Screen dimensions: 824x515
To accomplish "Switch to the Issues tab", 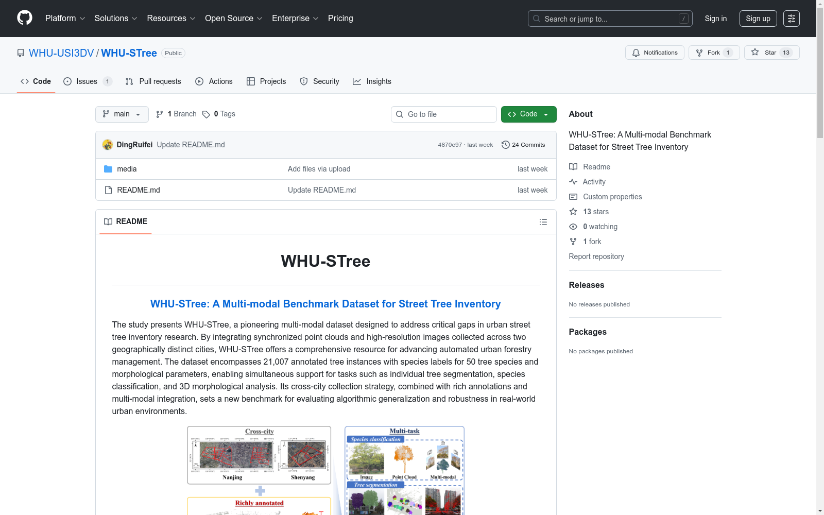I will (x=87, y=81).
